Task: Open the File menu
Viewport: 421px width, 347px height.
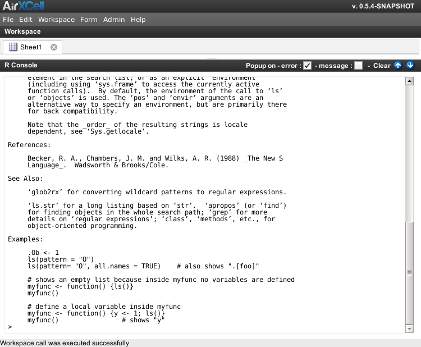Action: pos(8,20)
